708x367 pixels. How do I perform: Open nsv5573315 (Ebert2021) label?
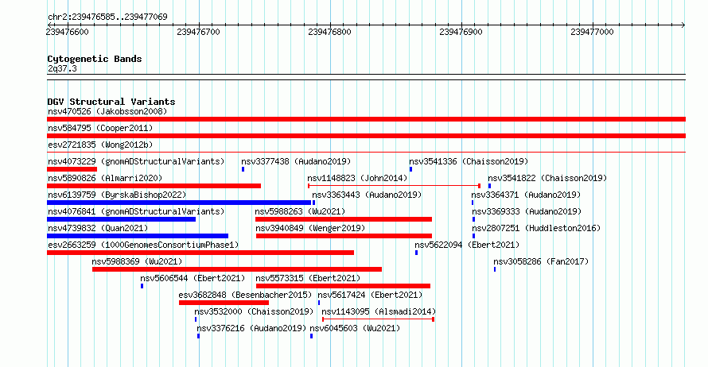pyautogui.click(x=308, y=278)
